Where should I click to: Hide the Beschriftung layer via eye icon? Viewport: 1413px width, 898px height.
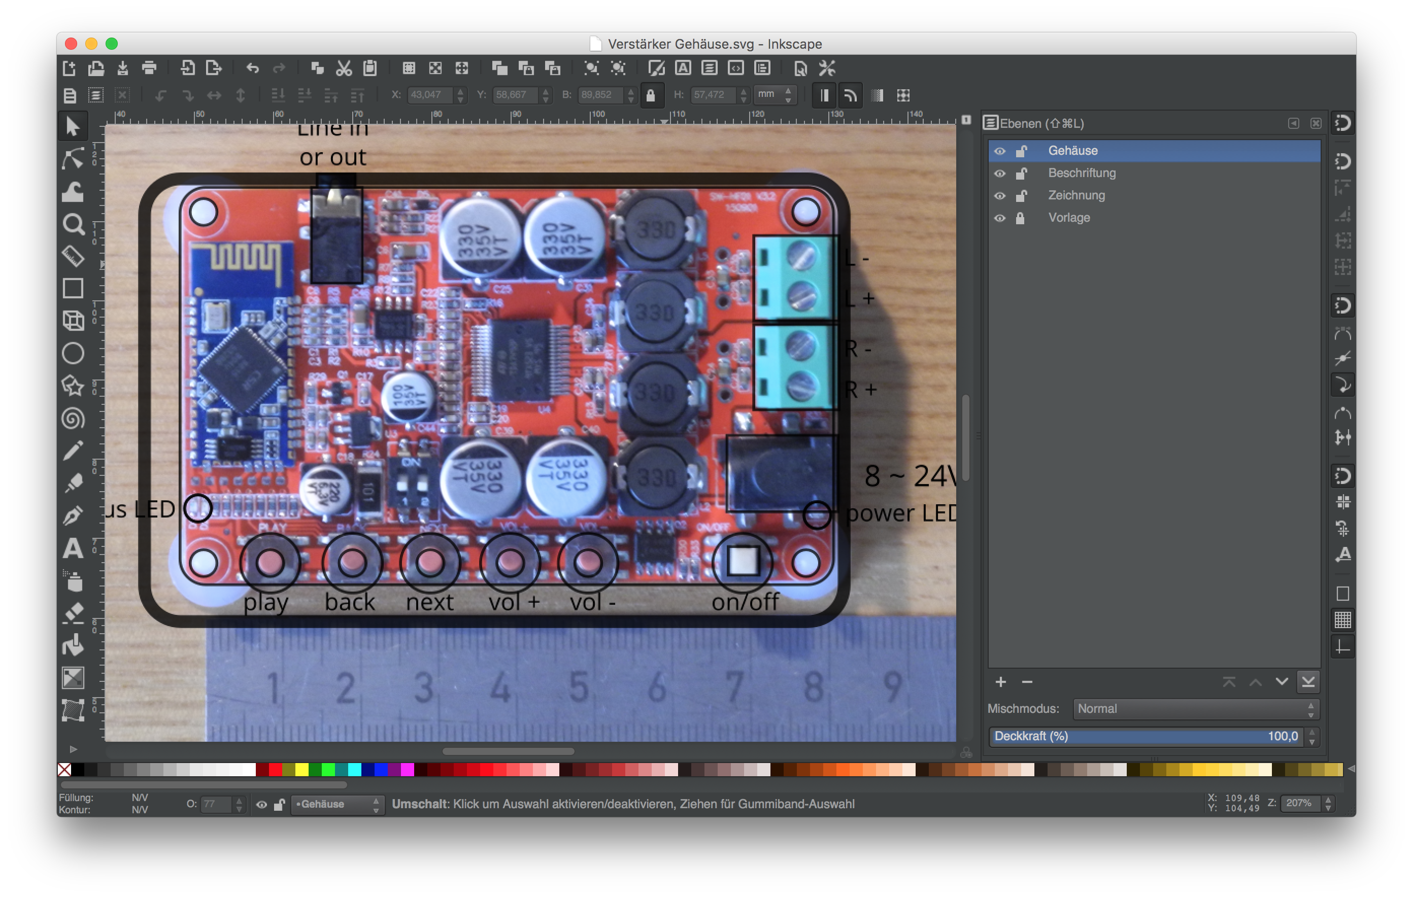(x=999, y=174)
